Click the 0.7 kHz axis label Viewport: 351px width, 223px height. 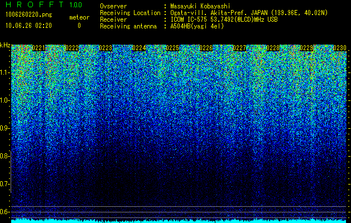[x=4, y=184]
